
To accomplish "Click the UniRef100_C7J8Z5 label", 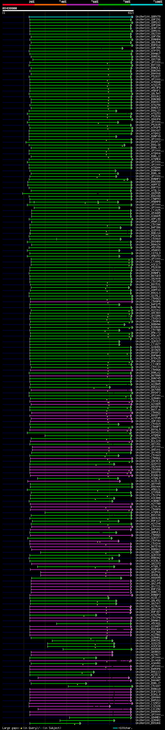I will coord(148,211).
